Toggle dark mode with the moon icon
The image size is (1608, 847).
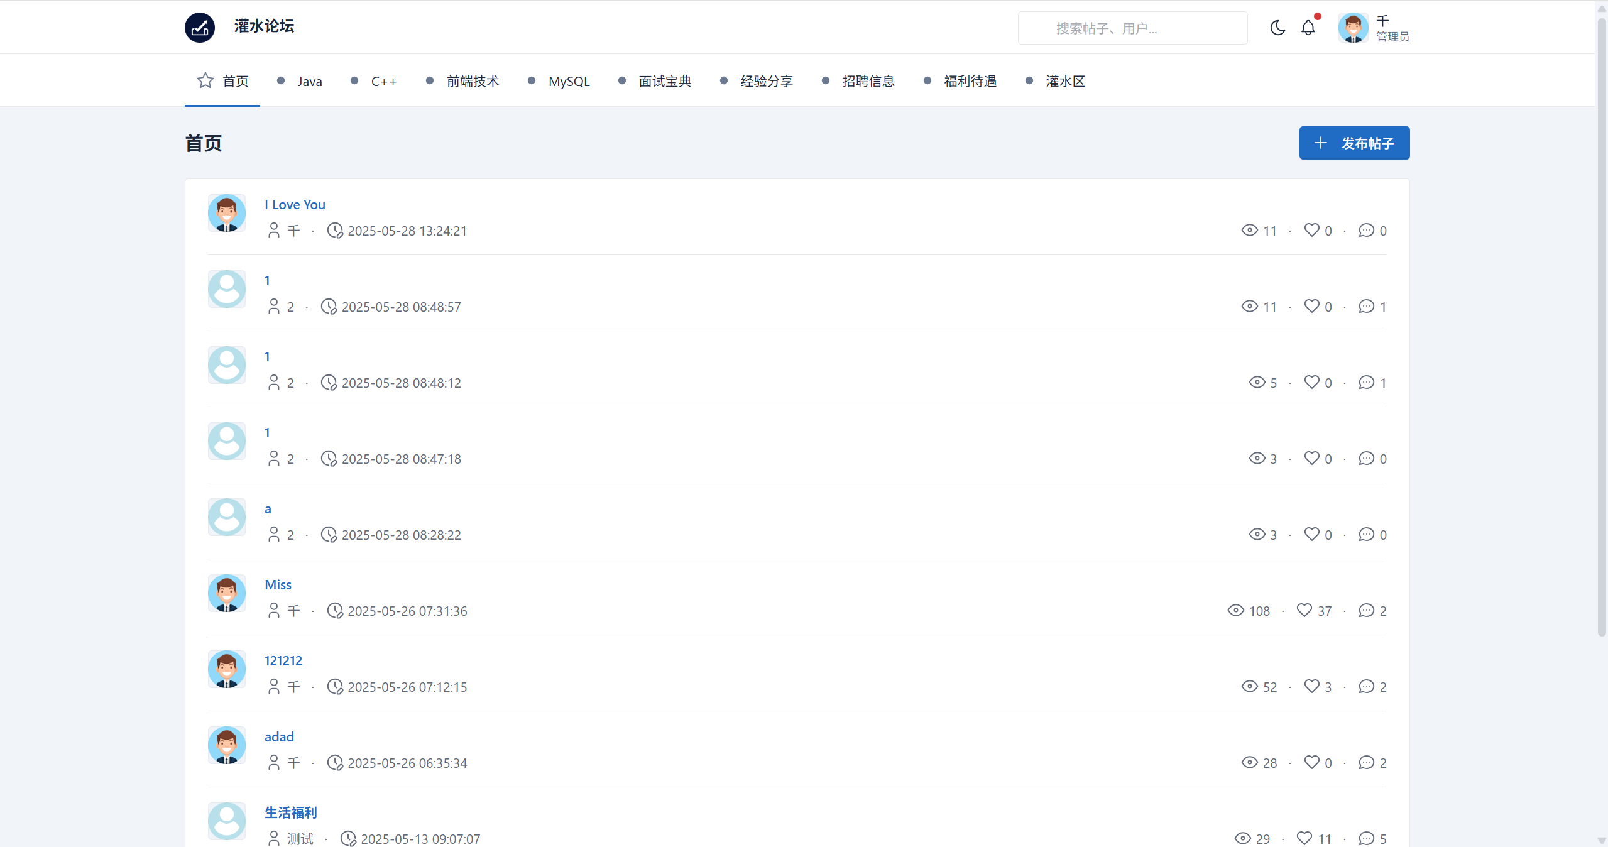coord(1277,28)
